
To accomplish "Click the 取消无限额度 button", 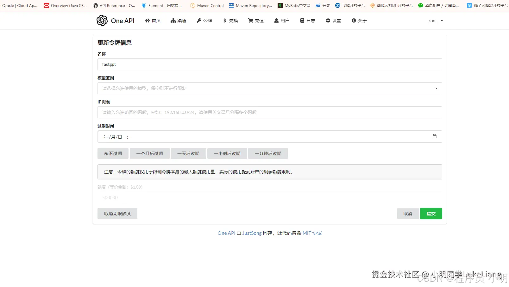I will (117, 213).
